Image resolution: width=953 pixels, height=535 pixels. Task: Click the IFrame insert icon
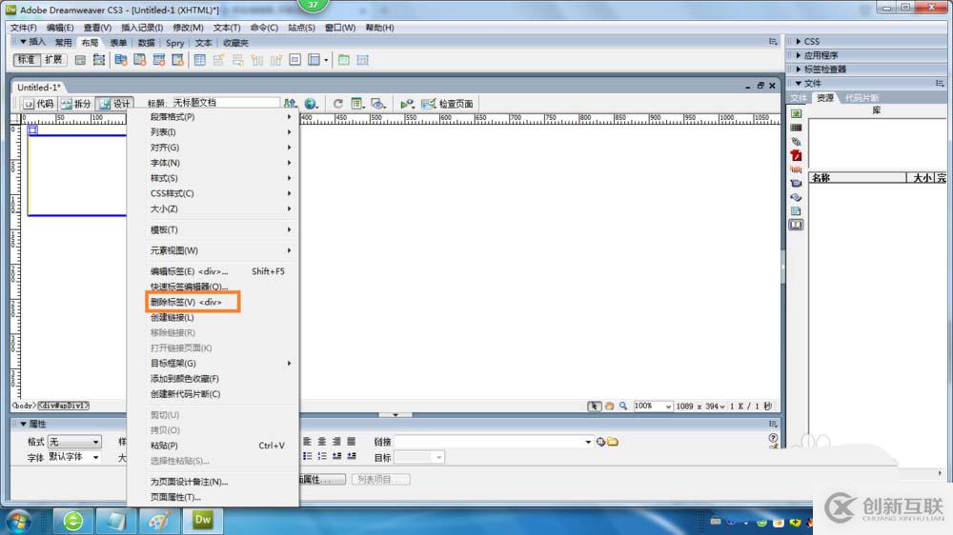(x=294, y=60)
